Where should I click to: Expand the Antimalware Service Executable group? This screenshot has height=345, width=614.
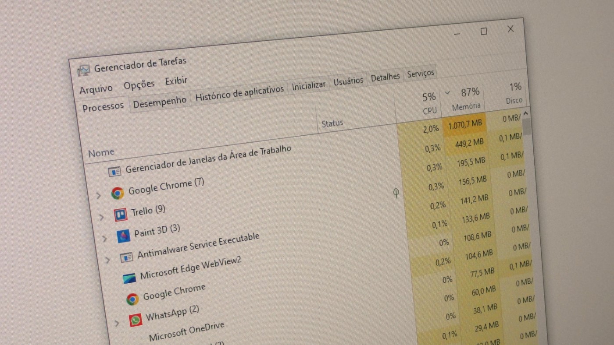click(x=107, y=260)
